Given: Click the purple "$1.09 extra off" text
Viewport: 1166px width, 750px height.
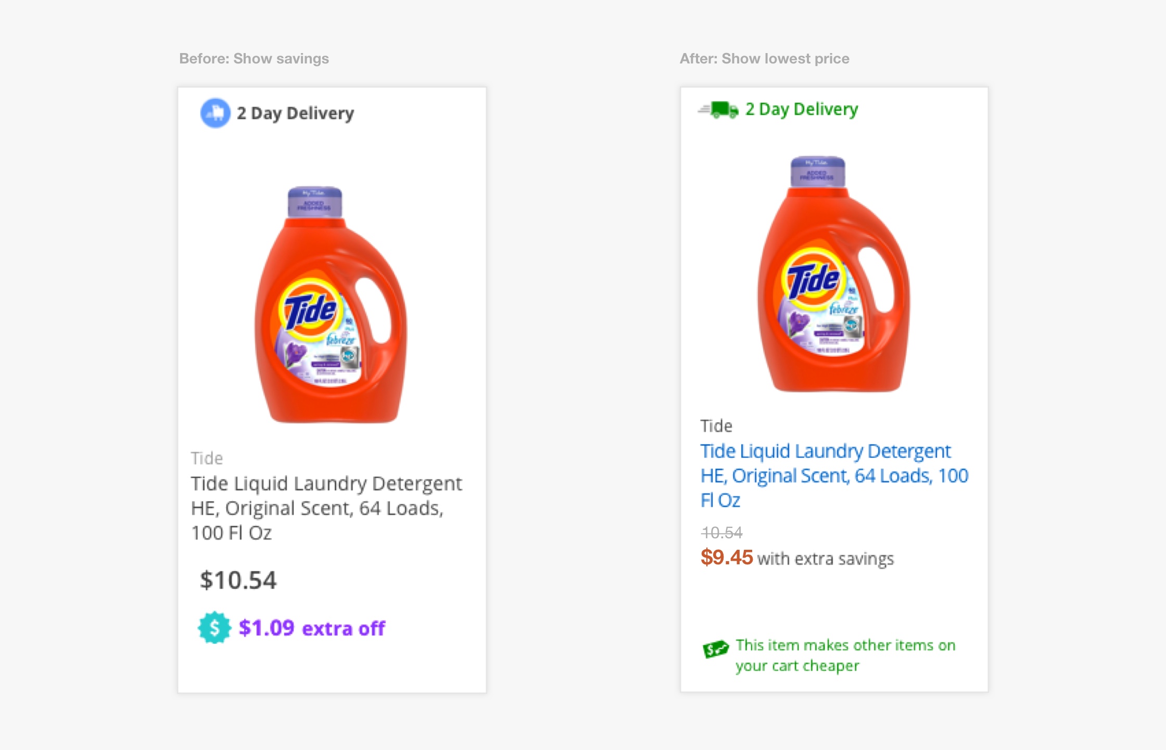Looking at the screenshot, I should pos(312,628).
